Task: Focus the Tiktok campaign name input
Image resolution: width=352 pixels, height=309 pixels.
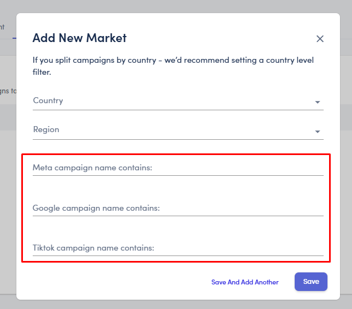Action: click(x=178, y=248)
